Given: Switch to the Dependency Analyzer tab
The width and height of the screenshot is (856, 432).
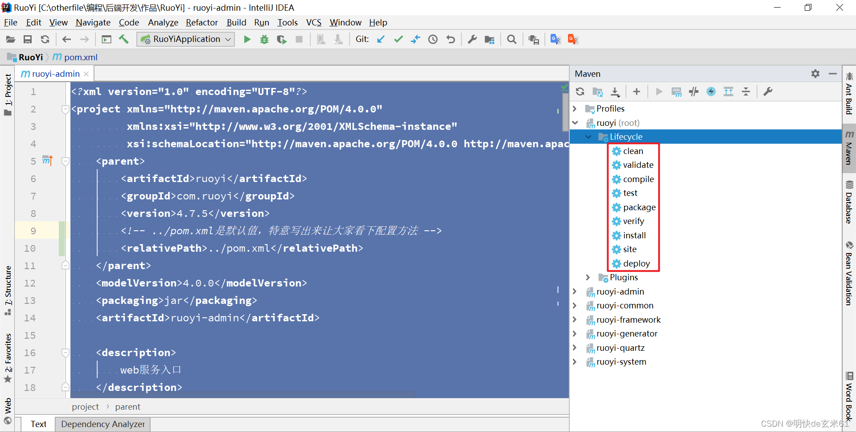Looking at the screenshot, I should pyautogui.click(x=103, y=424).
